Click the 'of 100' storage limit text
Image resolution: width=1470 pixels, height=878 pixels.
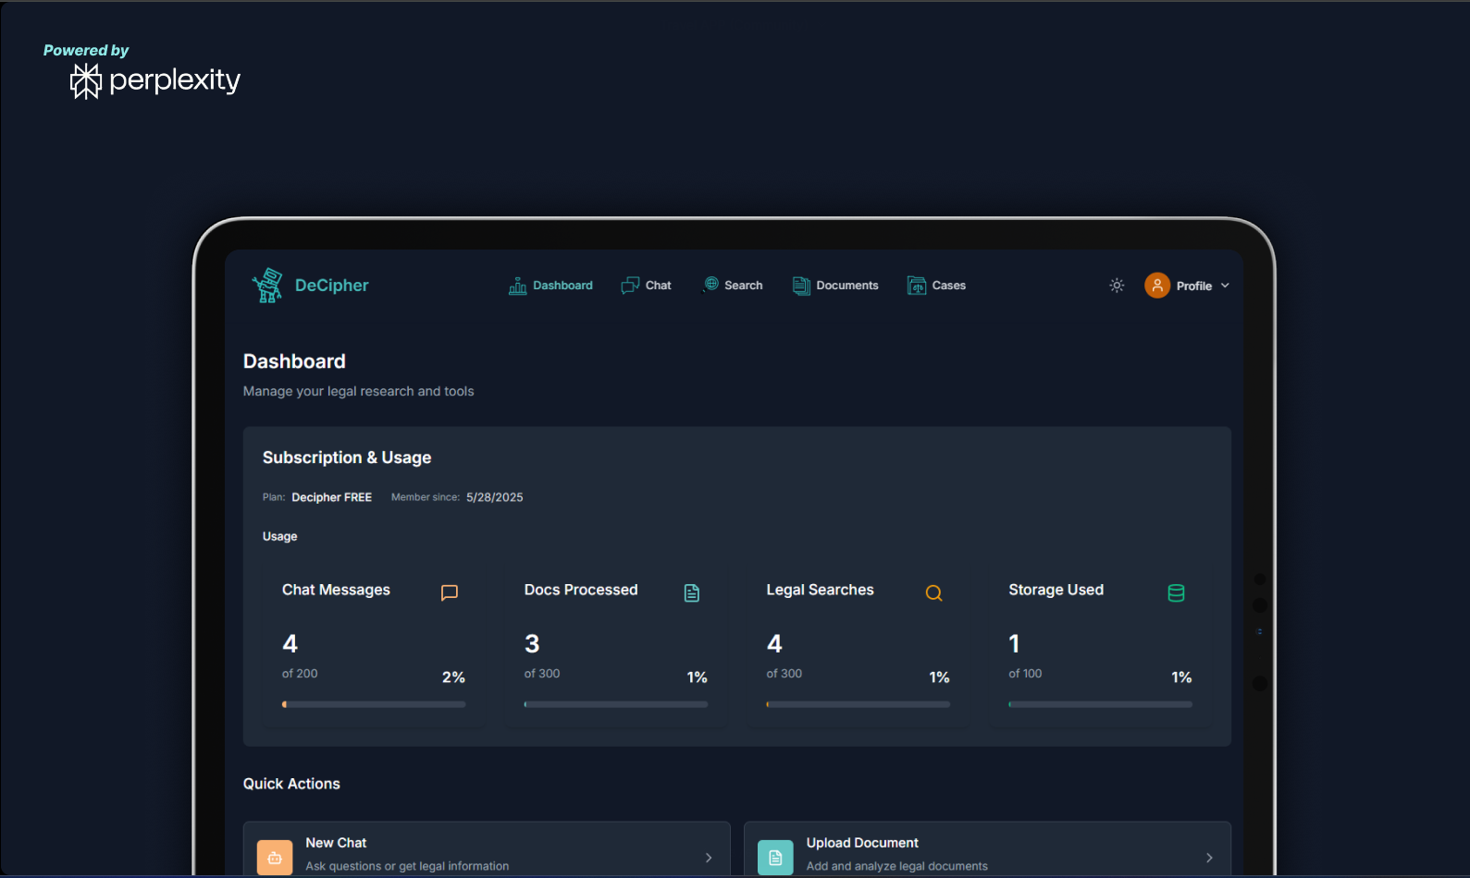click(x=1025, y=674)
